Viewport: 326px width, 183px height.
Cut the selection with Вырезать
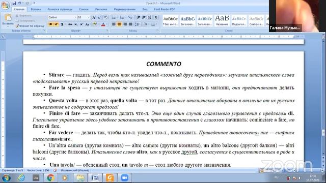pos(24,16)
